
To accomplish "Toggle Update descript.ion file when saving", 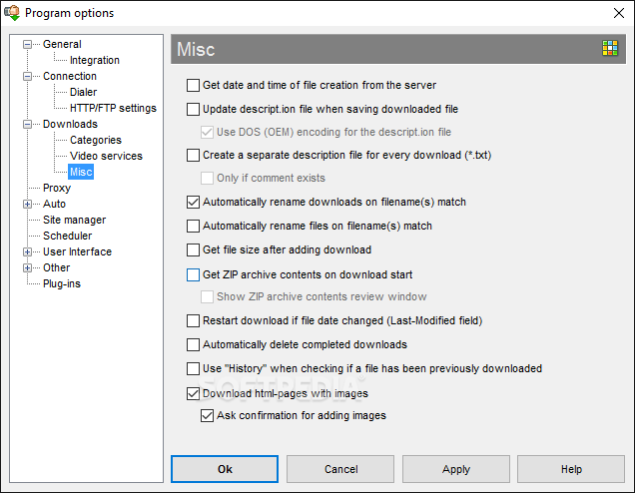I will click(193, 110).
